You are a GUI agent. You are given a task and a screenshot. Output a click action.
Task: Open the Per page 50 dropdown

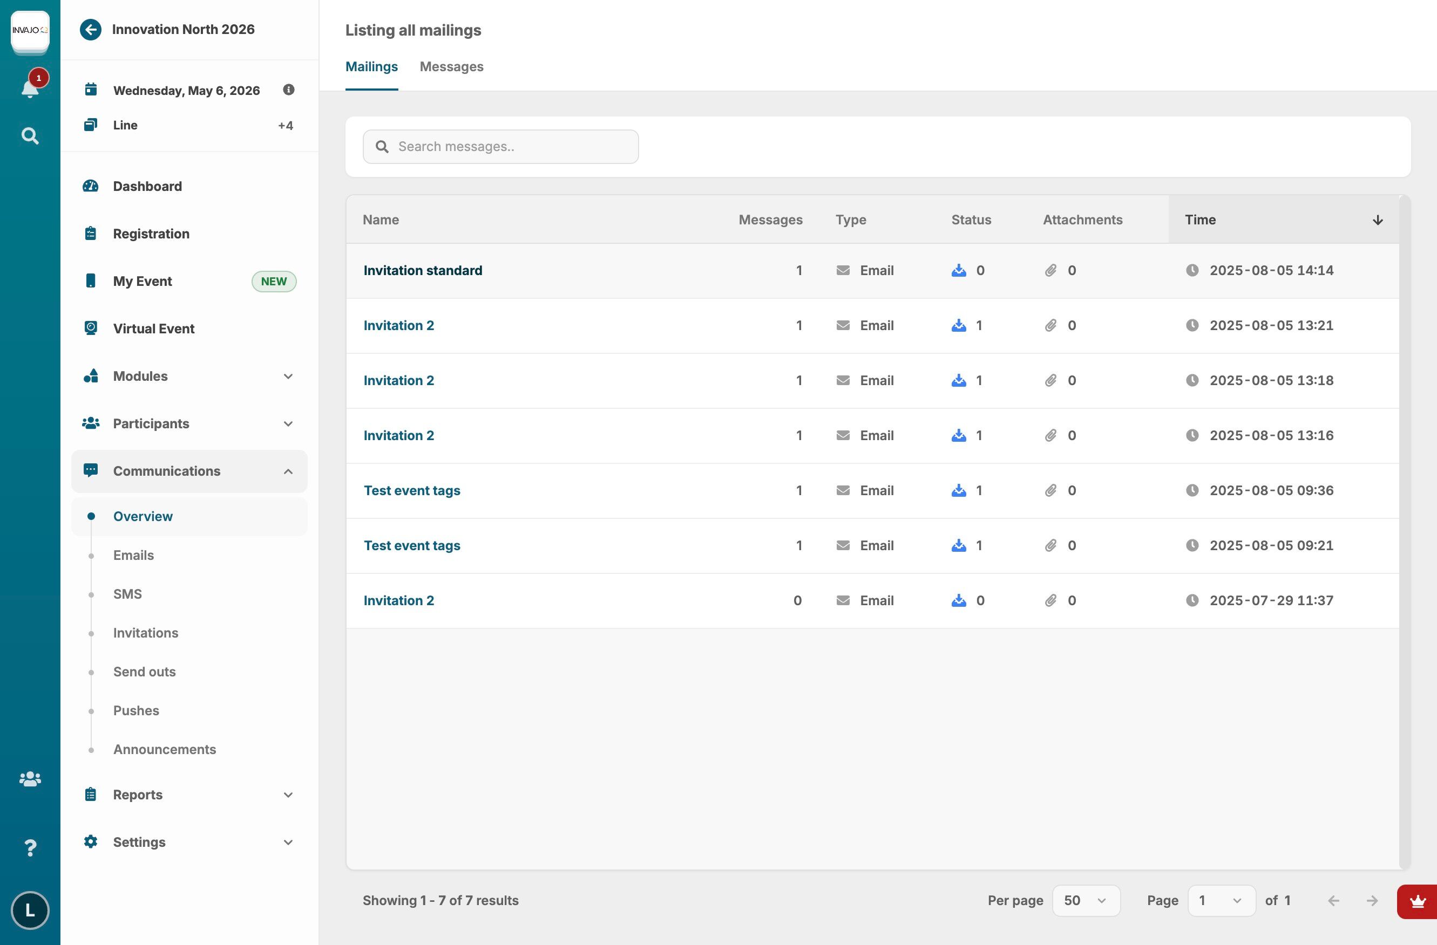[x=1086, y=900]
